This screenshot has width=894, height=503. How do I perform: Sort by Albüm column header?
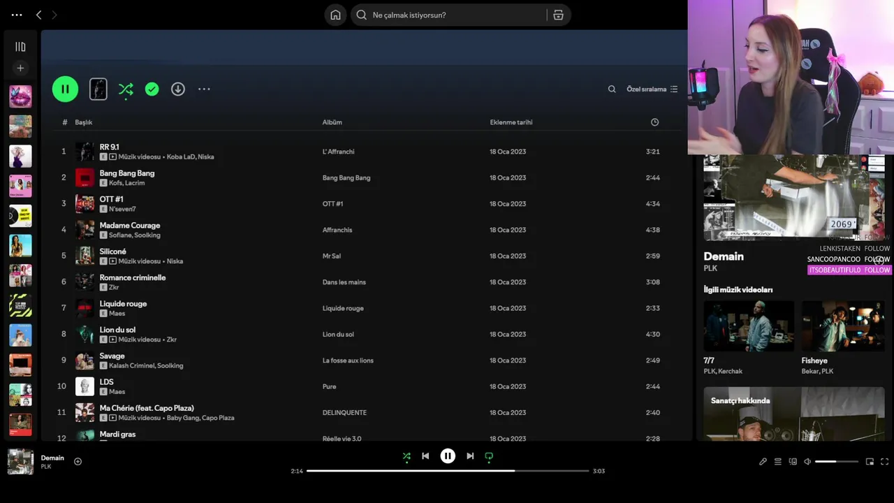point(332,122)
